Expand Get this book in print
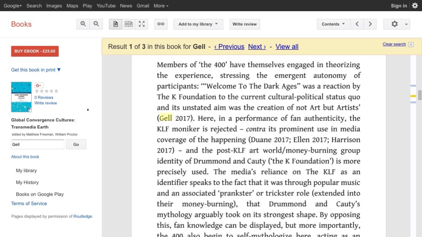The image size is (422, 237). click(36, 70)
